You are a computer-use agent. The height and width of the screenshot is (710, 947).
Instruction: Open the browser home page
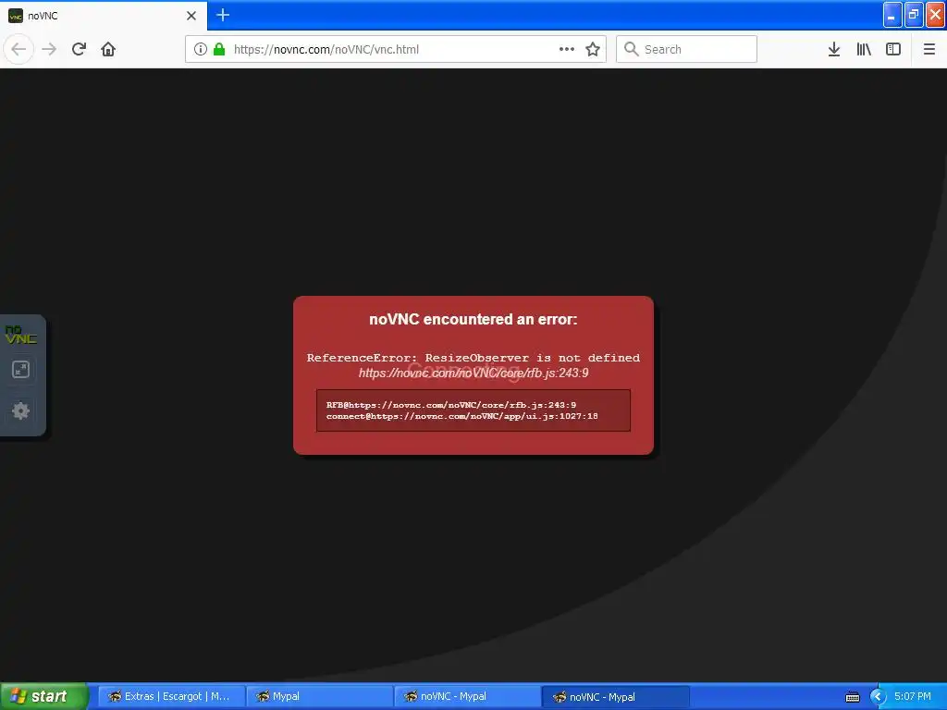[x=108, y=49]
